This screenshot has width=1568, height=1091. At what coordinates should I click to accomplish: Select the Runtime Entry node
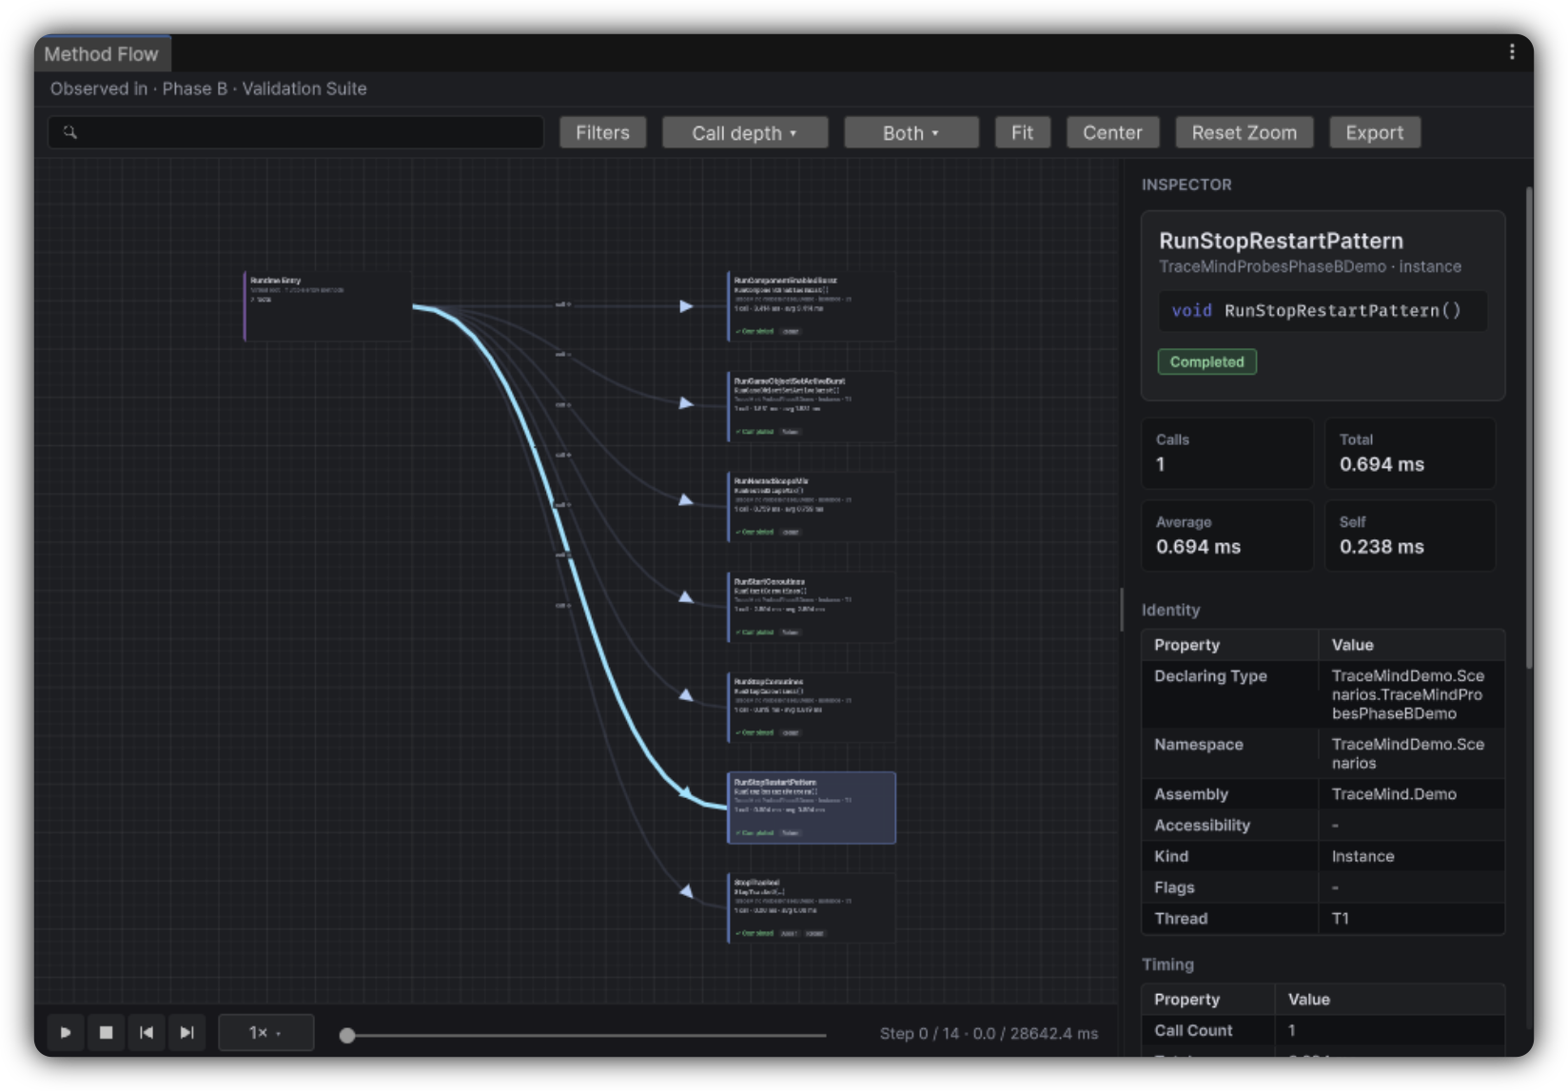pos(327,306)
